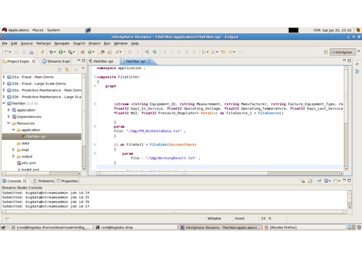Click the New Java Package icon
The image size is (362, 257).
(x=83, y=52)
